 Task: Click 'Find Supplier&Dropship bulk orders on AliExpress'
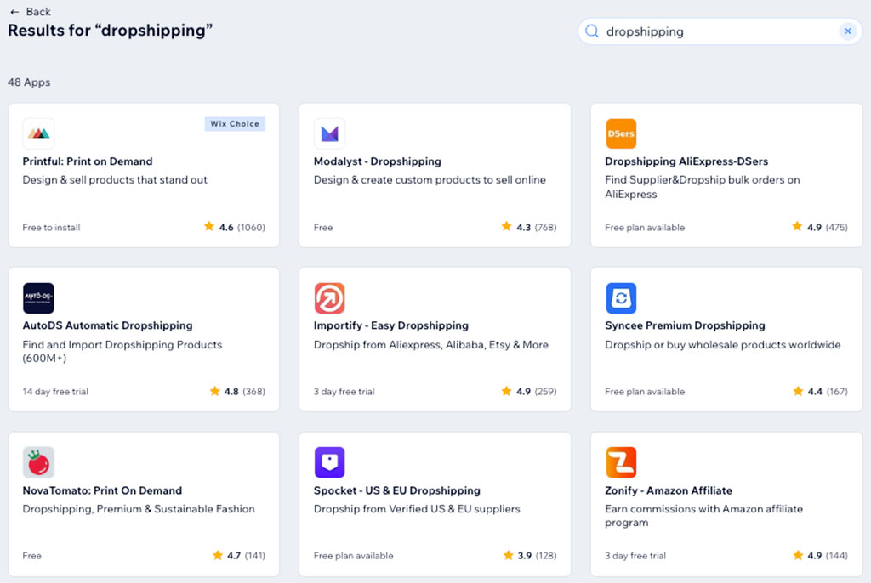coord(702,187)
